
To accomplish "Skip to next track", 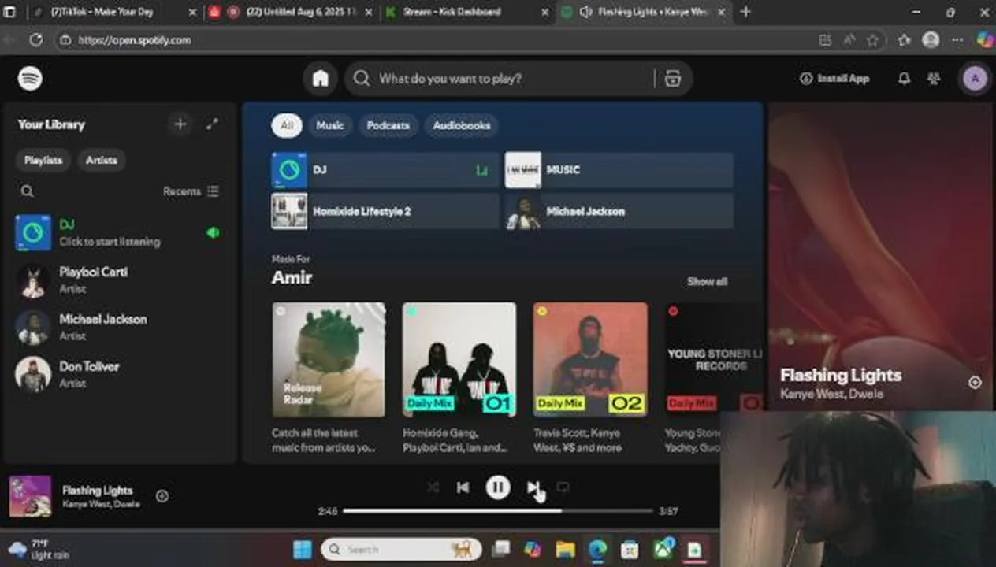I will click(533, 487).
